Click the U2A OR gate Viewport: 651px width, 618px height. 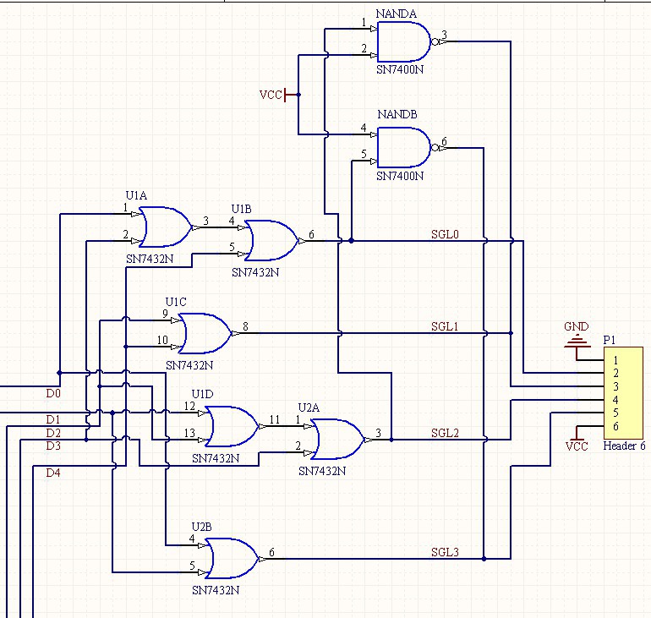point(338,439)
